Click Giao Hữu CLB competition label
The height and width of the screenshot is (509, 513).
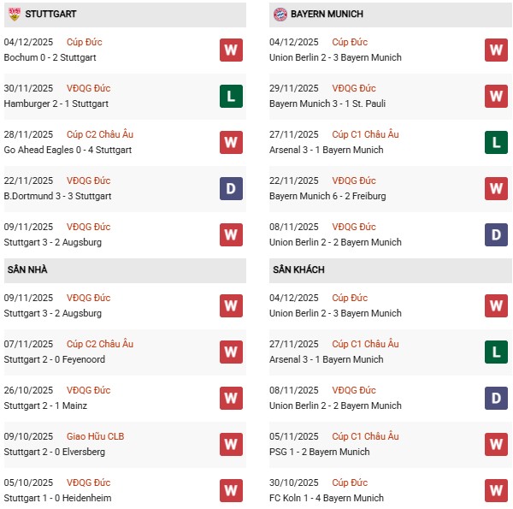[95, 436]
